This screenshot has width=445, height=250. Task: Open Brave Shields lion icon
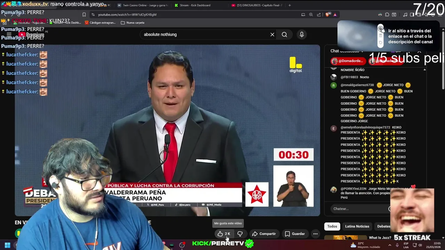click(327, 15)
